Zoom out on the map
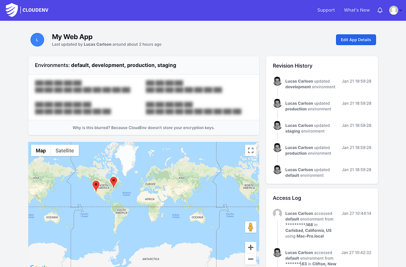 click(x=250, y=259)
